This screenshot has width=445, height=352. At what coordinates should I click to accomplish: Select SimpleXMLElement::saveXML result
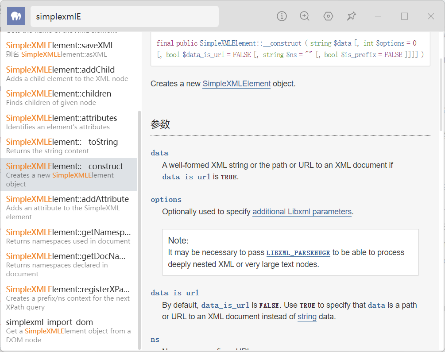(x=69, y=50)
